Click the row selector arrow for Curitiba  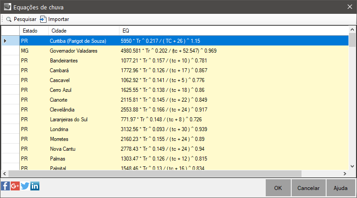[x=5, y=41]
